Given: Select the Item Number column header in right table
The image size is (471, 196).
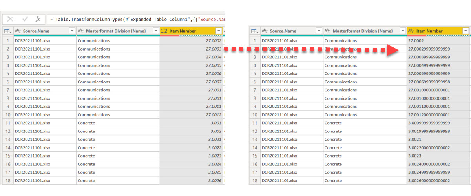Looking at the screenshot, I should (438, 31).
